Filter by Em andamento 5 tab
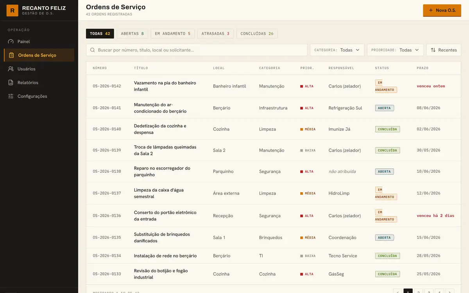469x293 pixels. (x=172, y=34)
